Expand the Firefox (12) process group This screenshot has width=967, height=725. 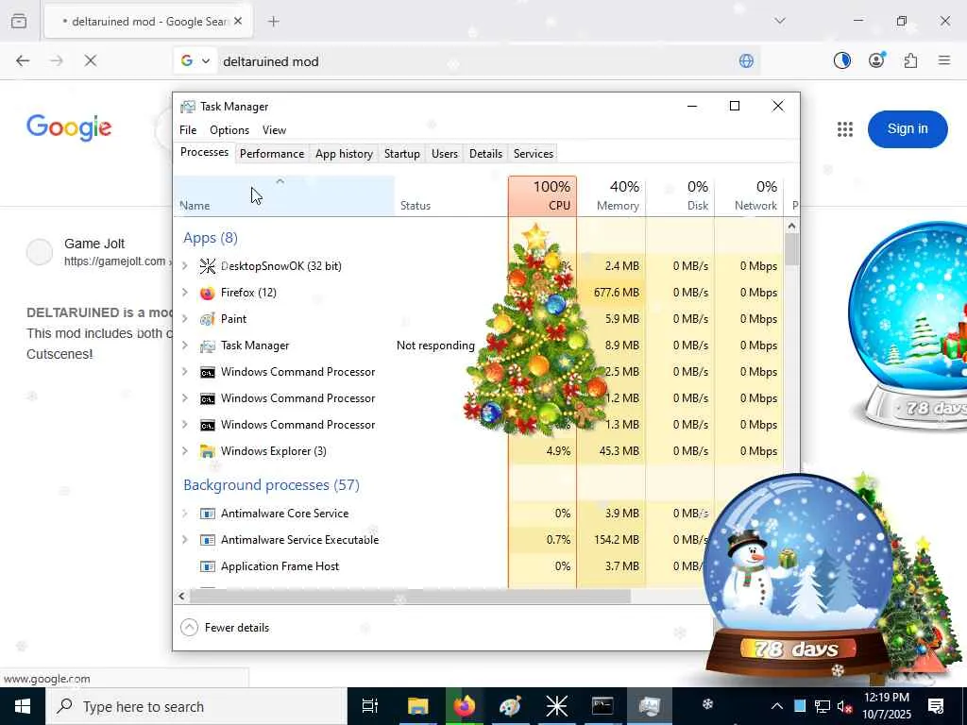185,293
